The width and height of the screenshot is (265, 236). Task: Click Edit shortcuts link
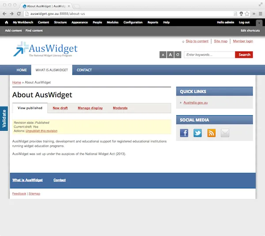250,30
